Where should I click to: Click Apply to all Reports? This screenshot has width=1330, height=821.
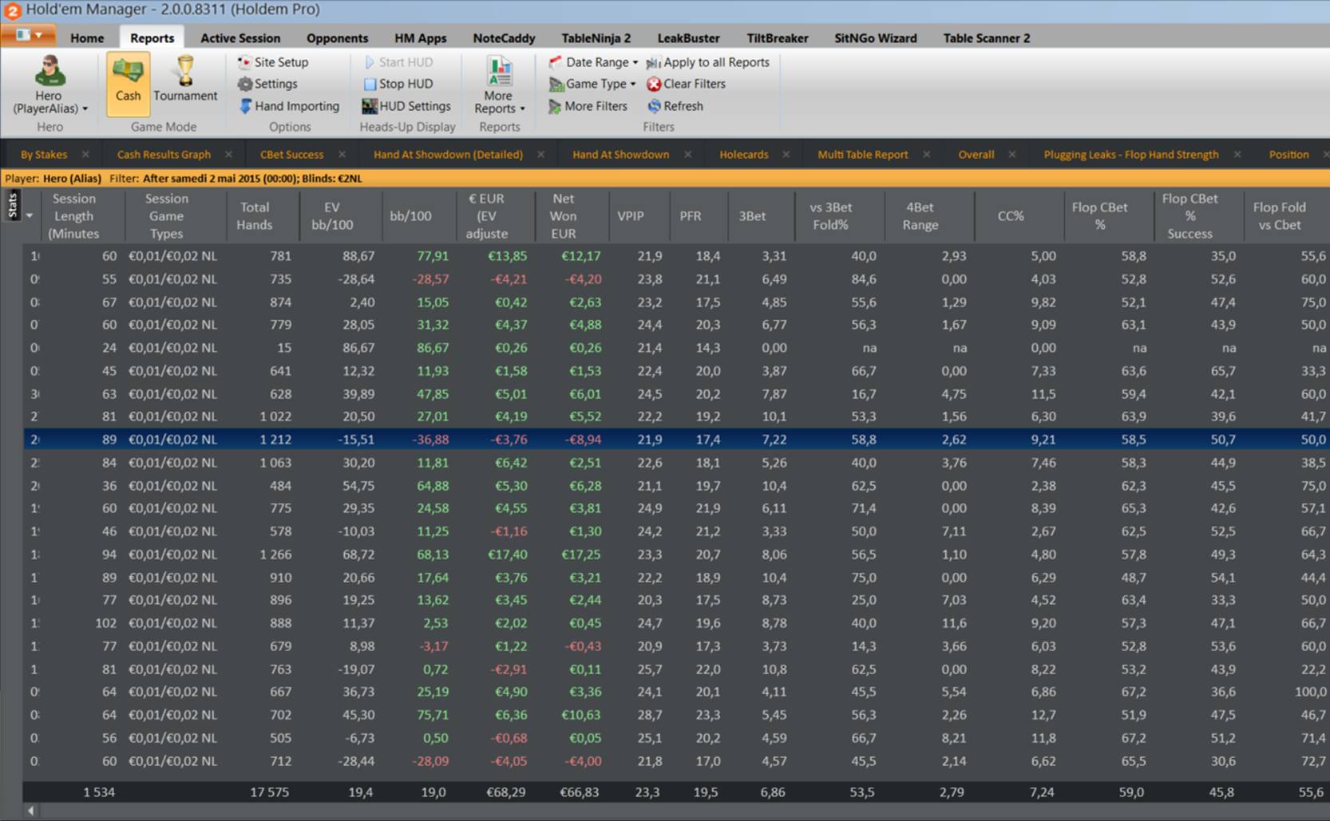708,62
